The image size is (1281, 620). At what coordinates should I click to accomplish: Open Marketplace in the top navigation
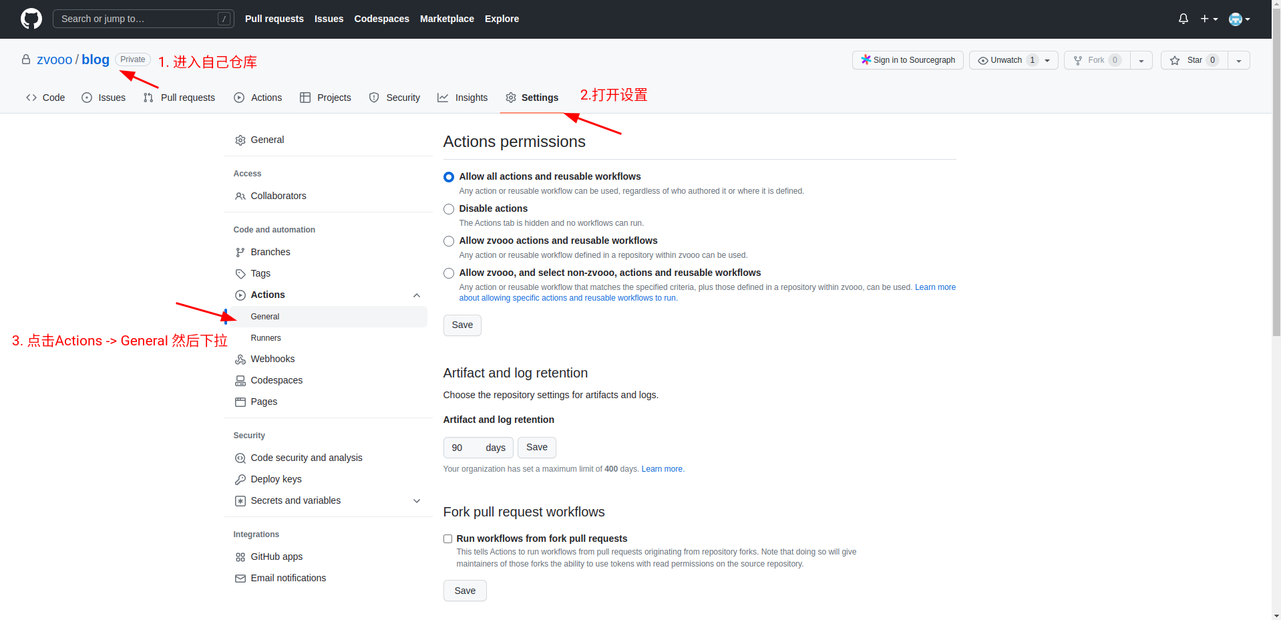pos(447,19)
